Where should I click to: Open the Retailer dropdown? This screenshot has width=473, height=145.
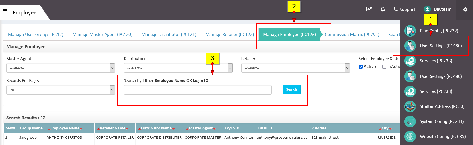pos(296,68)
